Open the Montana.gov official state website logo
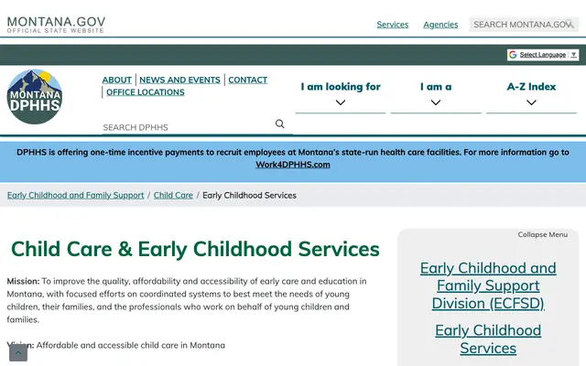Viewport: 586px width, 366px height. (x=56, y=25)
